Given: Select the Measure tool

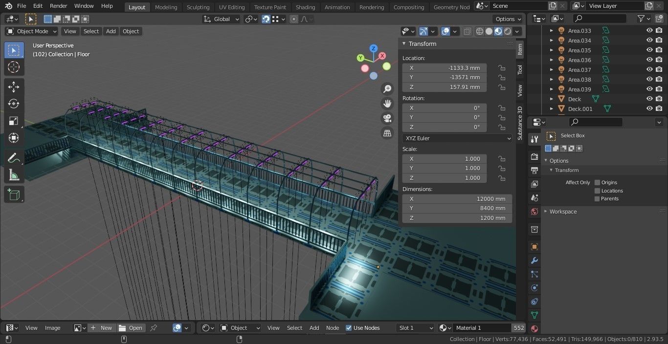Looking at the screenshot, I should 14,175.
